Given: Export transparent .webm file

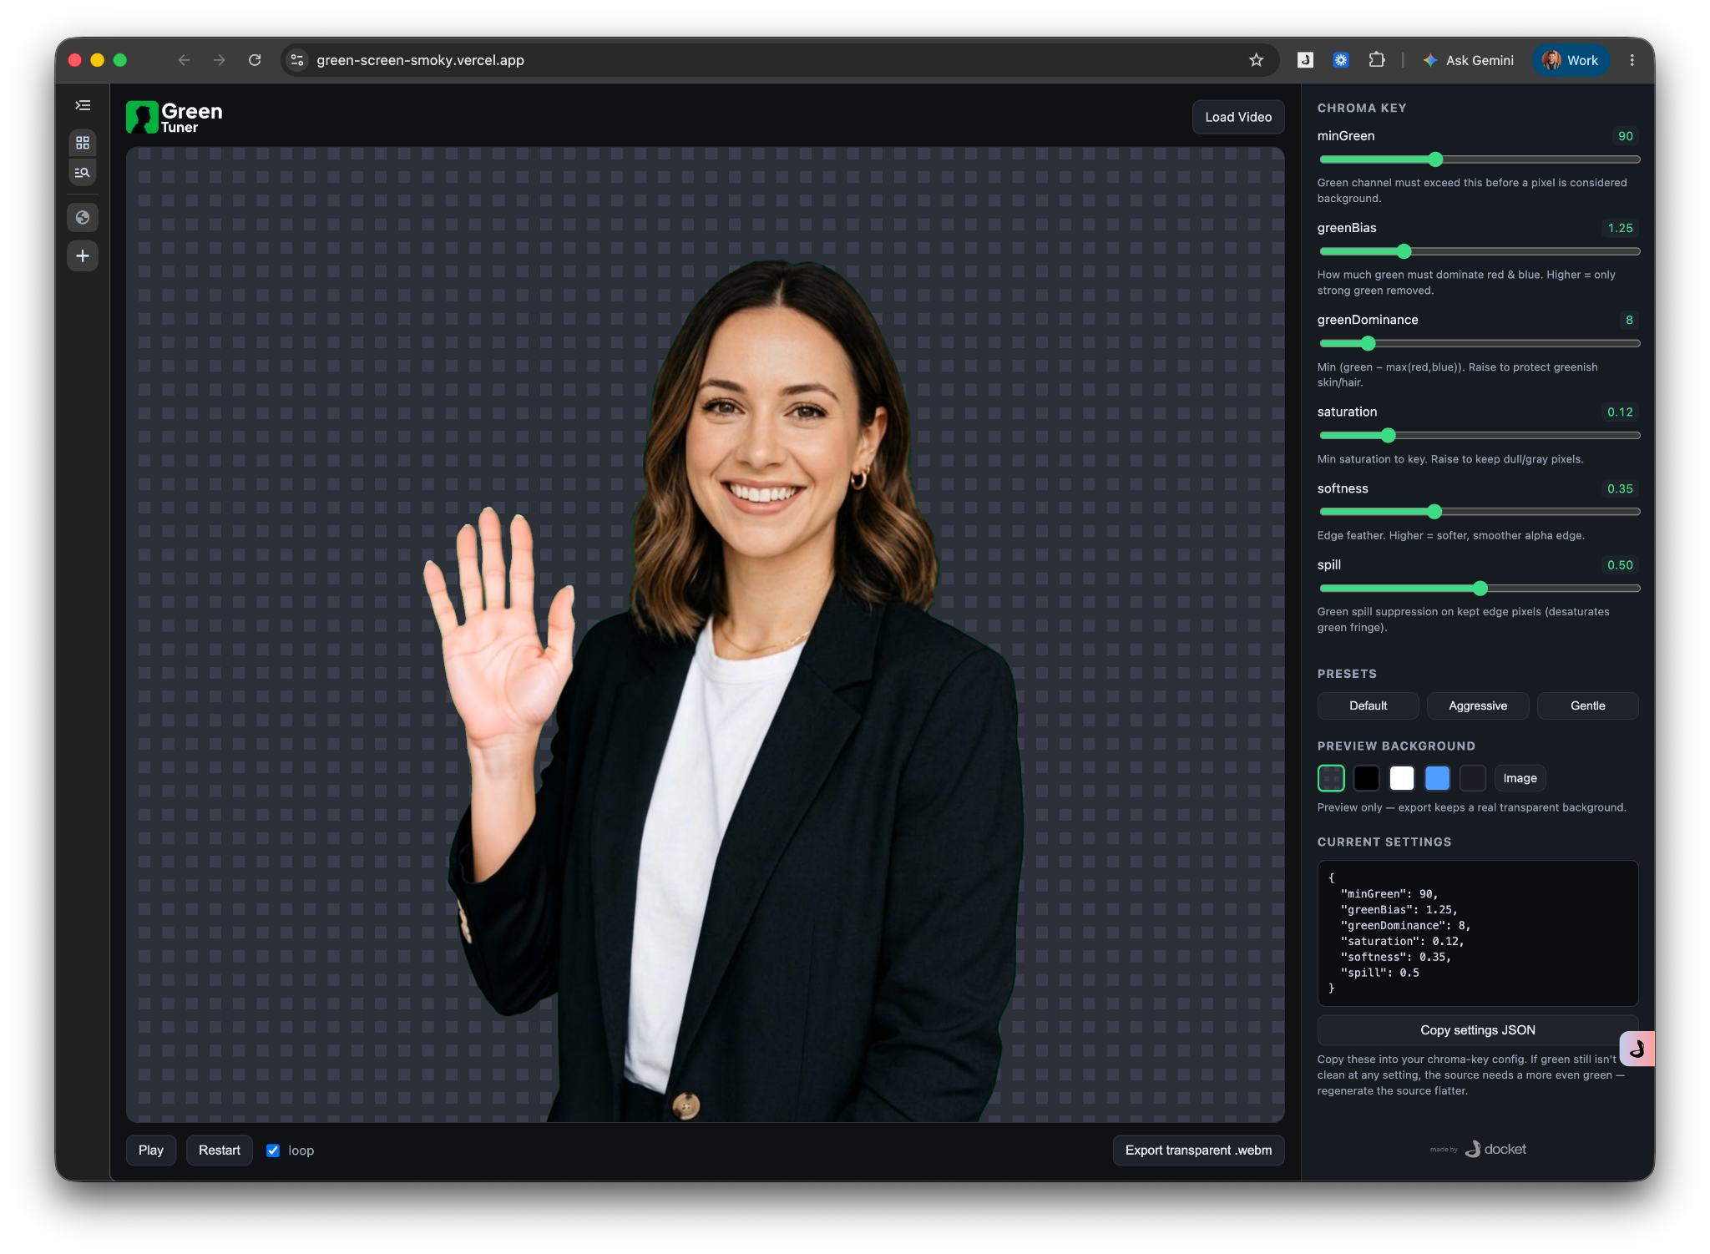Looking at the screenshot, I should point(1198,1150).
